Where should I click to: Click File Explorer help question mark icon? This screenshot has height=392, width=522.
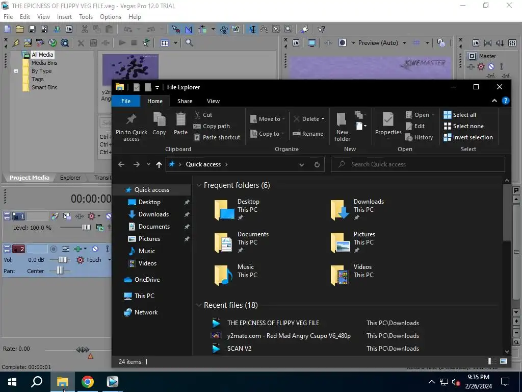tap(505, 101)
